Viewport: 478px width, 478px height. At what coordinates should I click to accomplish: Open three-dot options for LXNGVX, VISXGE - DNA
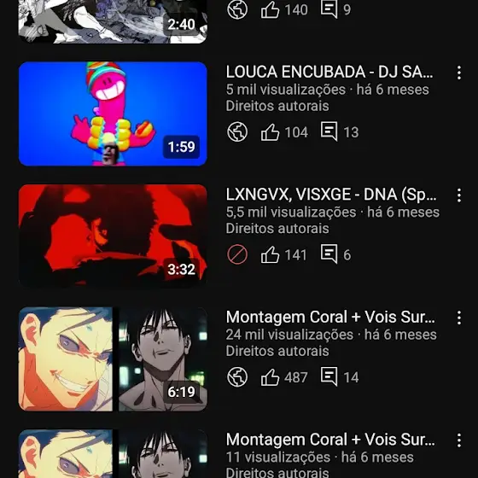(x=459, y=195)
